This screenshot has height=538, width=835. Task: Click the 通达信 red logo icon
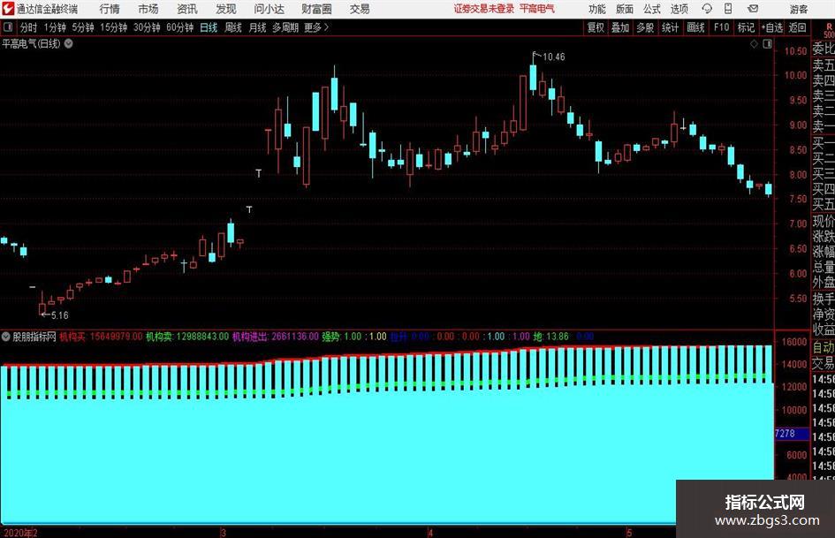(7, 9)
